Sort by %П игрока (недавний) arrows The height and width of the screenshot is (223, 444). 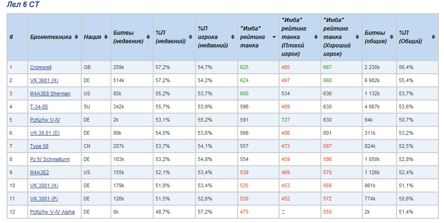pyautogui.click(x=233, y=37)
